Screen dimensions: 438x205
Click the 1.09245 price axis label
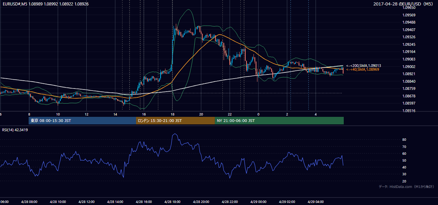(x=409, y=44)
